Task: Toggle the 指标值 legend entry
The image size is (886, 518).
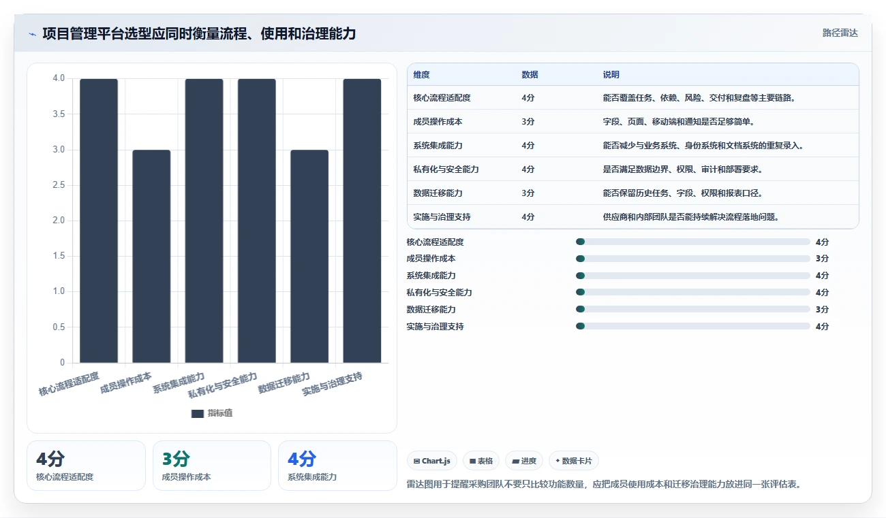Action: coord(212,413)
